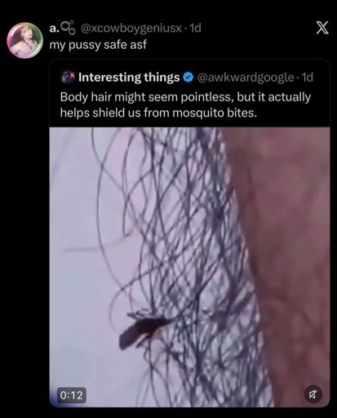Click the skin area of the video

point(288,245)
